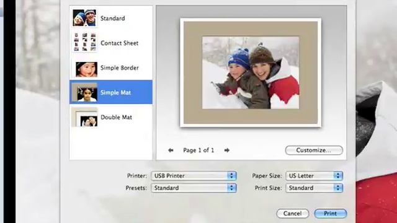The height and width of the screenshot is (223, 397).
Task: Click the 'Contact Sheet' label
Action: point(120,43)
